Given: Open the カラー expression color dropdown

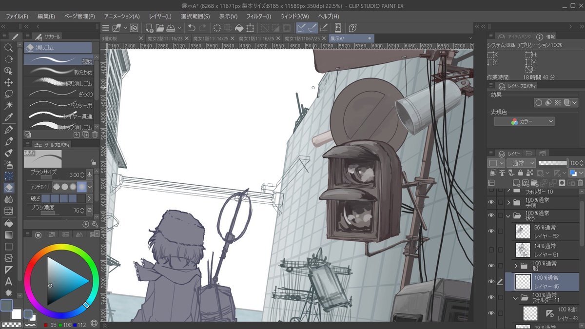Looking at the screenshot, I should (525, 121).
